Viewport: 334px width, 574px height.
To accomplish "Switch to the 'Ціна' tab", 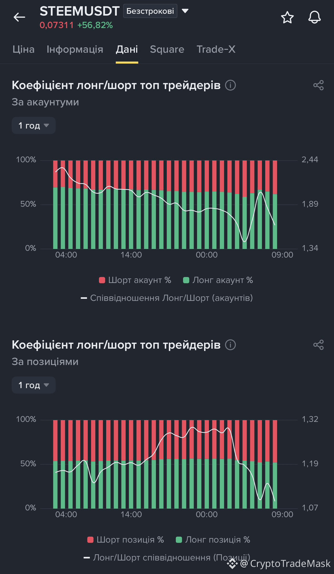I will pyautogui.click(x=23, y=49).
